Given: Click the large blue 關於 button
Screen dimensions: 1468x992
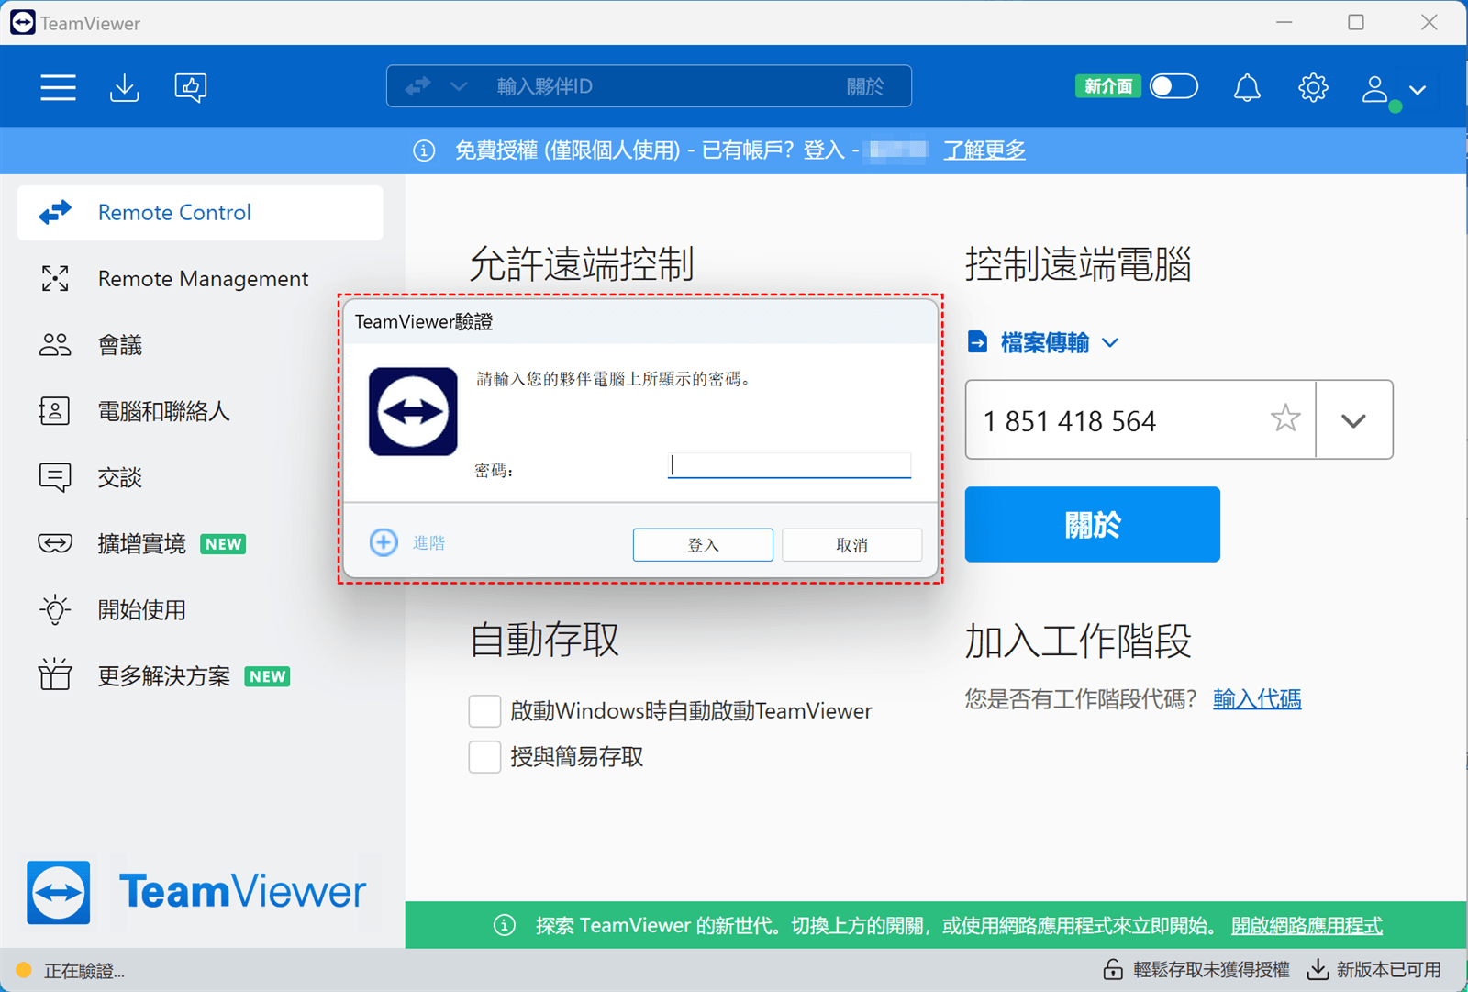Looking at the screenshot, I should (x=1092, y=524).
